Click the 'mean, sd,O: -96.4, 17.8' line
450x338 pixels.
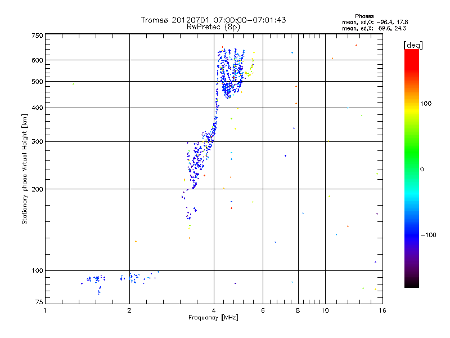375,22
